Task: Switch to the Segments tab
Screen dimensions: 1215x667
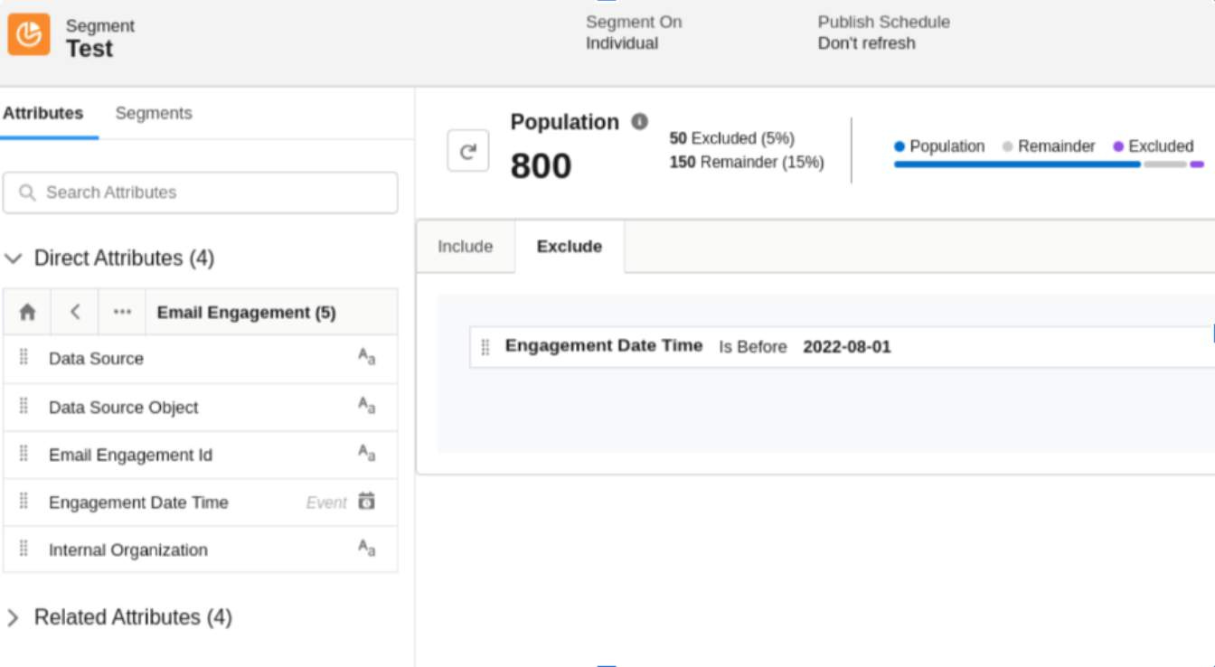Action: click(x=154, y=113)
